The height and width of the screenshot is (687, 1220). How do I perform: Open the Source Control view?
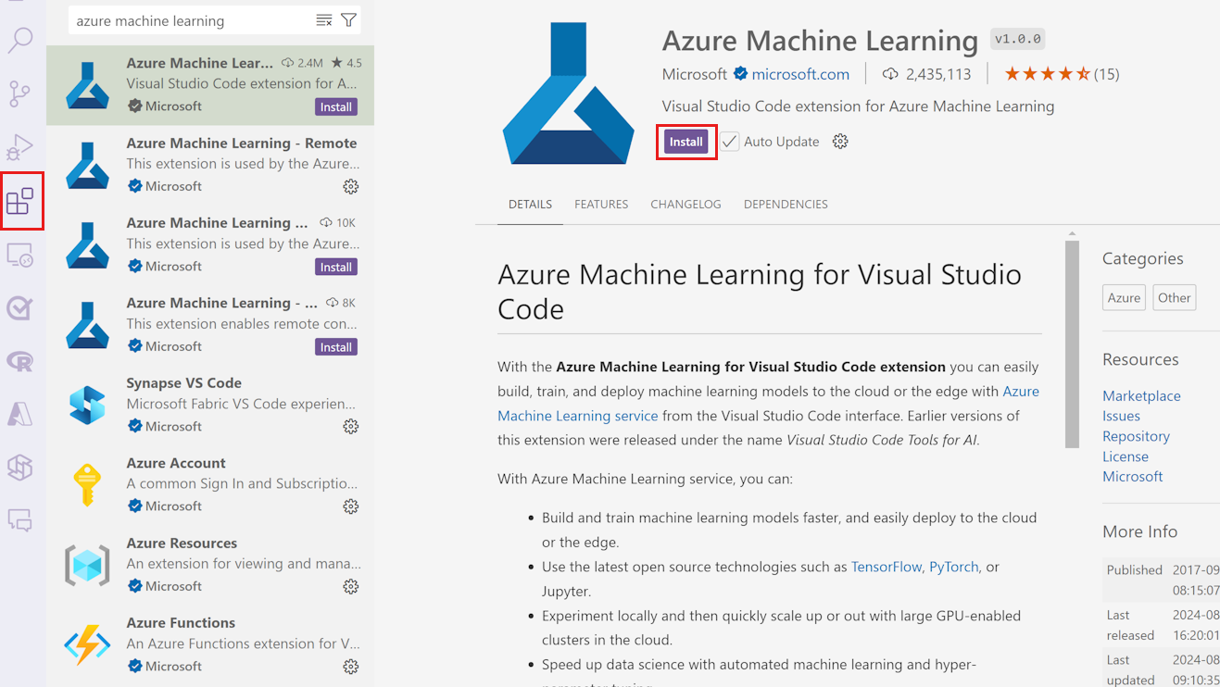(x=20, y=94)
